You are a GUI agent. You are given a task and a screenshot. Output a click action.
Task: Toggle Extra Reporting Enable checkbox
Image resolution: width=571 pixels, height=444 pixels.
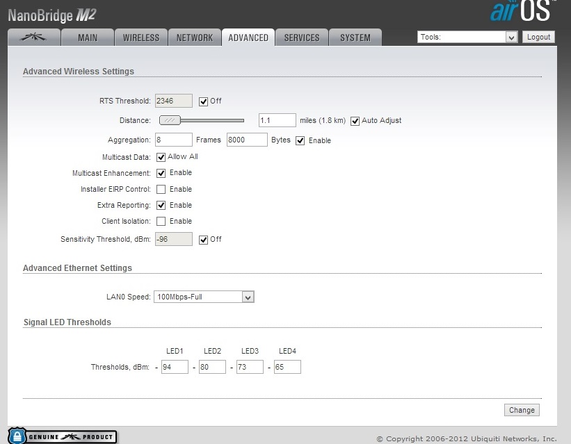click(161, 205)
